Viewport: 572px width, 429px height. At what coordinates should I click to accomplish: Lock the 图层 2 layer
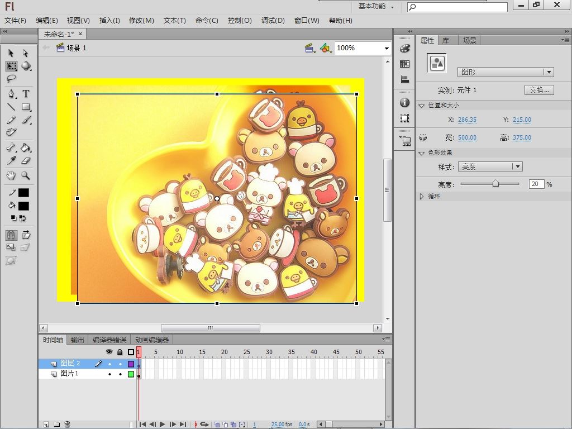[120, 364]
